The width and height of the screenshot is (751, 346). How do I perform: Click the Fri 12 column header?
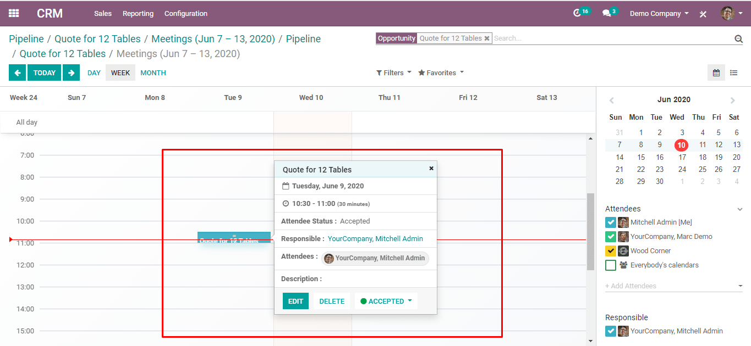468,98
